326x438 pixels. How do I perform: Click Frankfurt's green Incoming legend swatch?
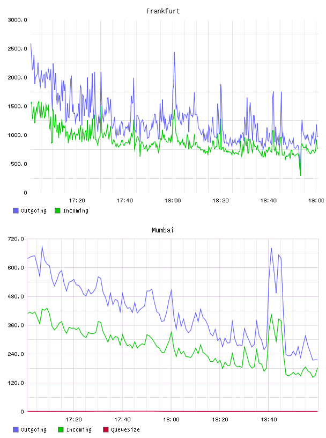[57, 210]
